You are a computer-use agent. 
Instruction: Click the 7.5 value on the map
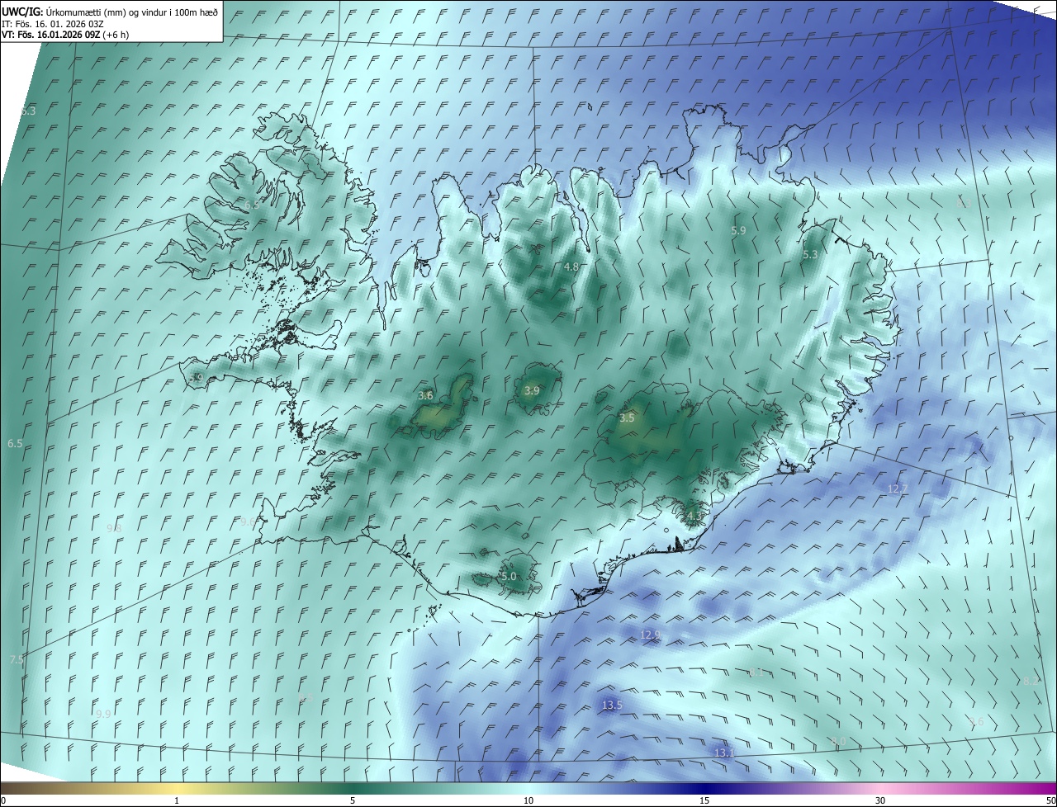click(x=17, y=660)
